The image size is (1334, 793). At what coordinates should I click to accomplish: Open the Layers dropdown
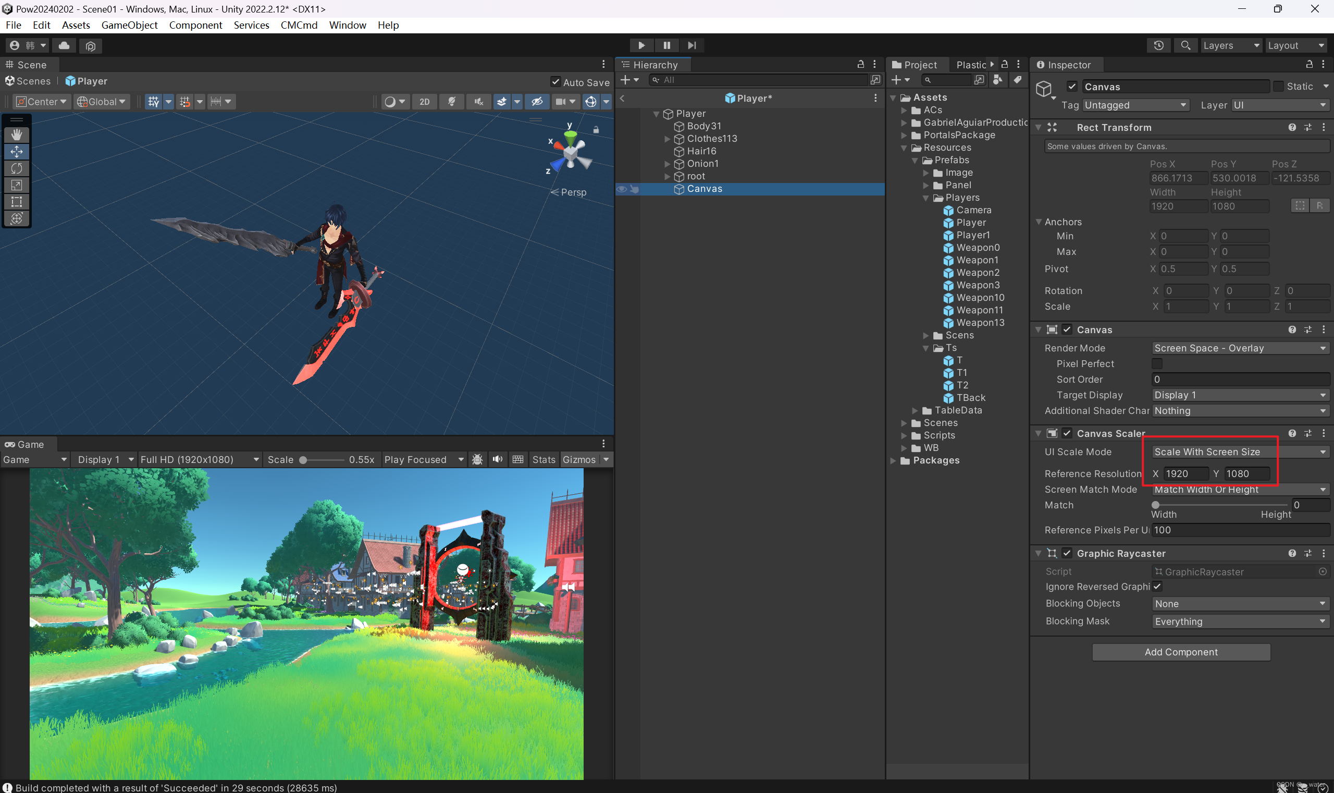click(1231, 45)
